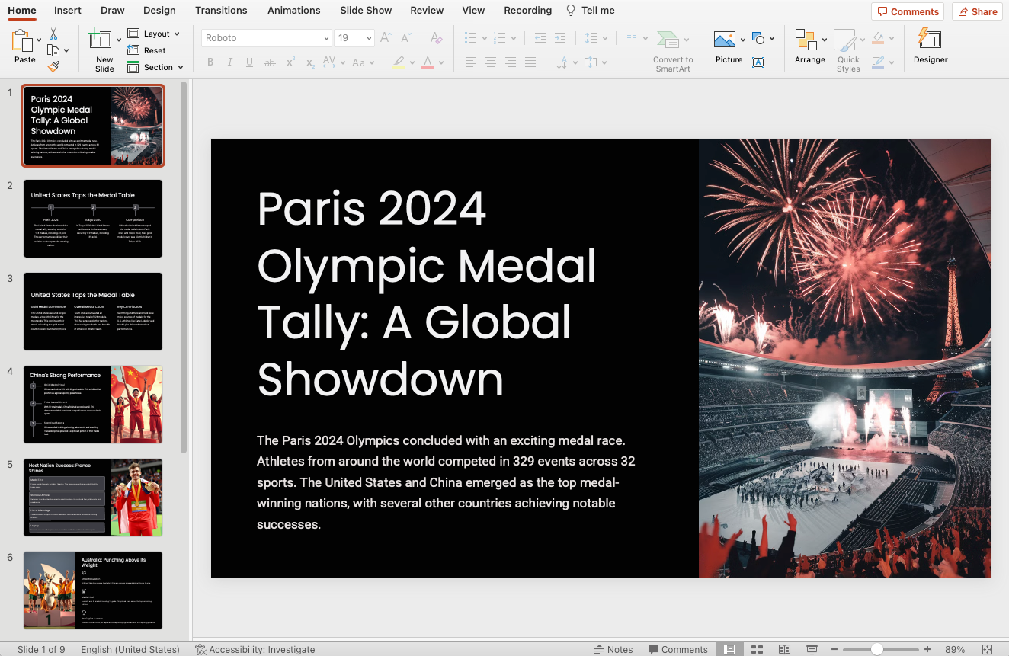Open the Design tab
This screenshot has height=656, width=1009.
pyautogui.click(x=159, y=10)
